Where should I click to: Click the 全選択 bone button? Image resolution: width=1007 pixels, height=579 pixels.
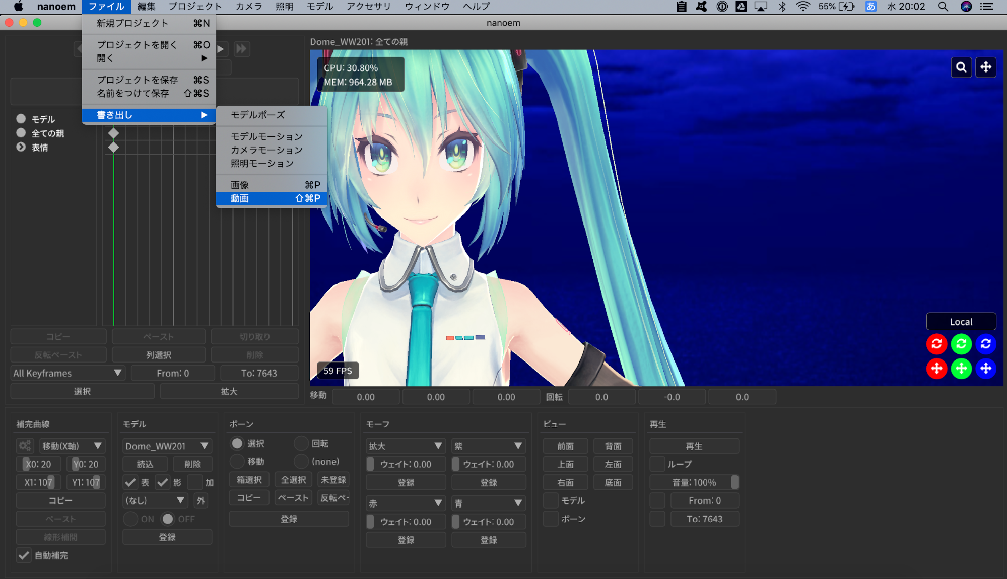[293, 480]
